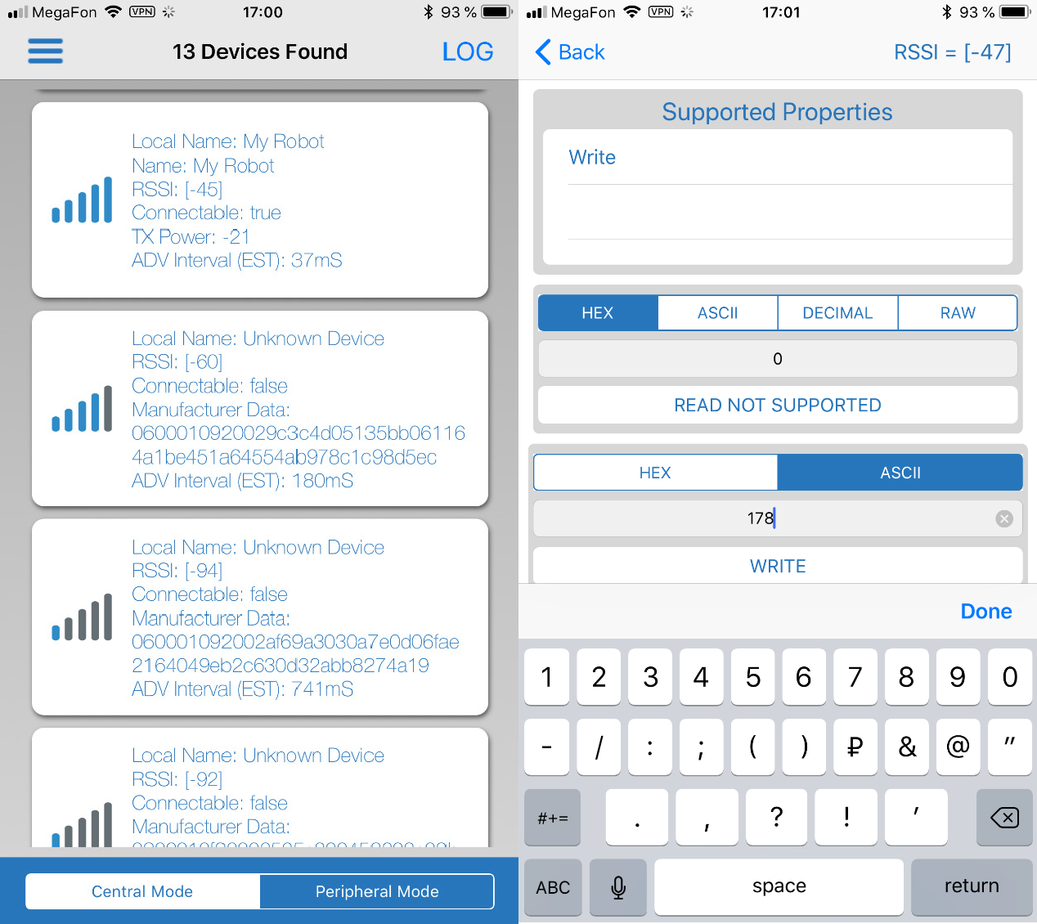1037x924 pixels.
Task: Select HEX write format
Action: click(655, 473)
